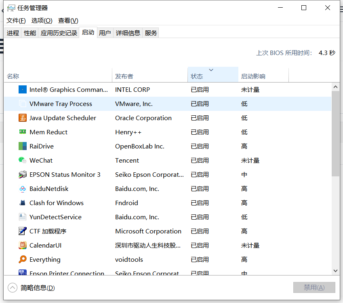Click the scrollbar down arrow
This screenshot has width=343, height=303.
click(x=335, y=271)
